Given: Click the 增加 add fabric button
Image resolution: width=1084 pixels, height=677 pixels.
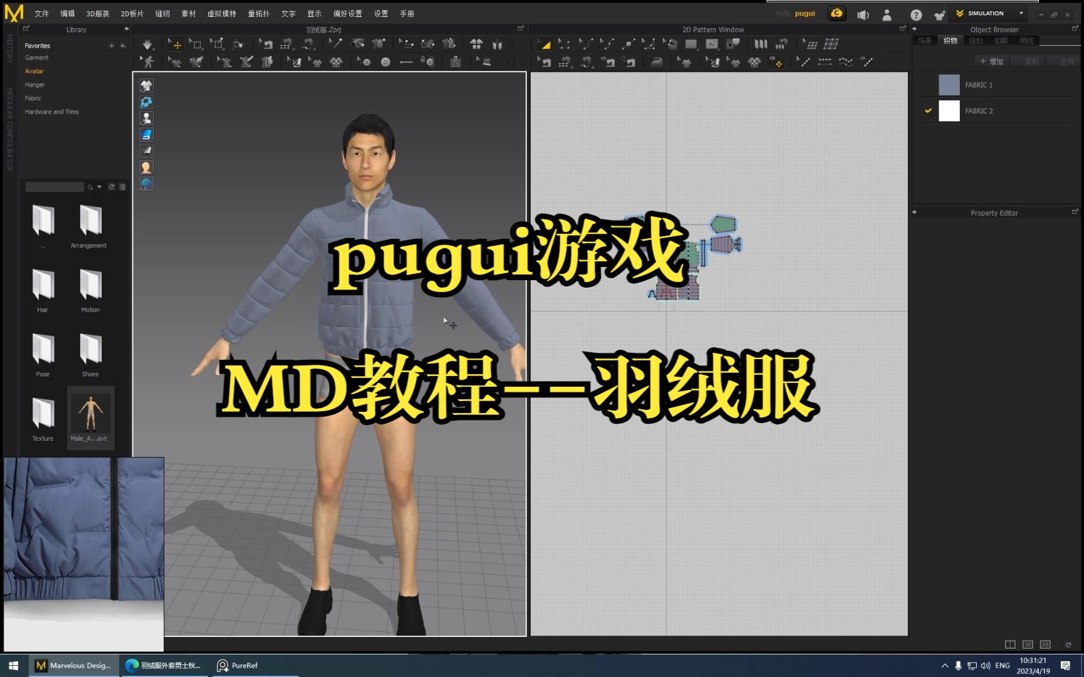Looking at the screenshot, I should (991, 61).
